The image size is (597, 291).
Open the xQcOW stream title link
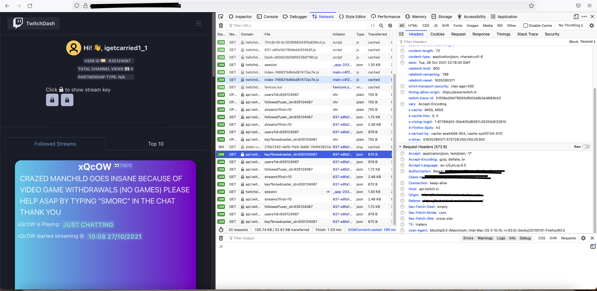(x=95, y=167)
